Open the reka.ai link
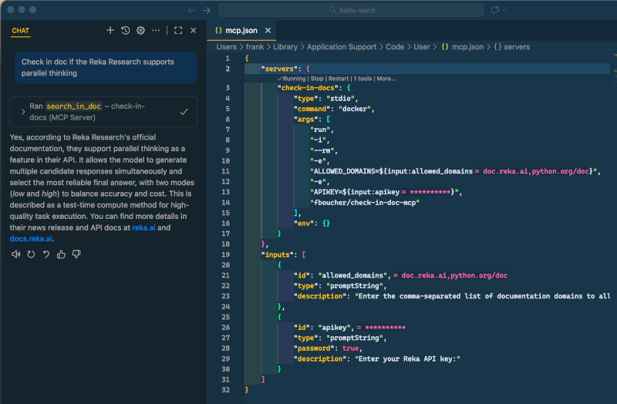 pos(143,227)
